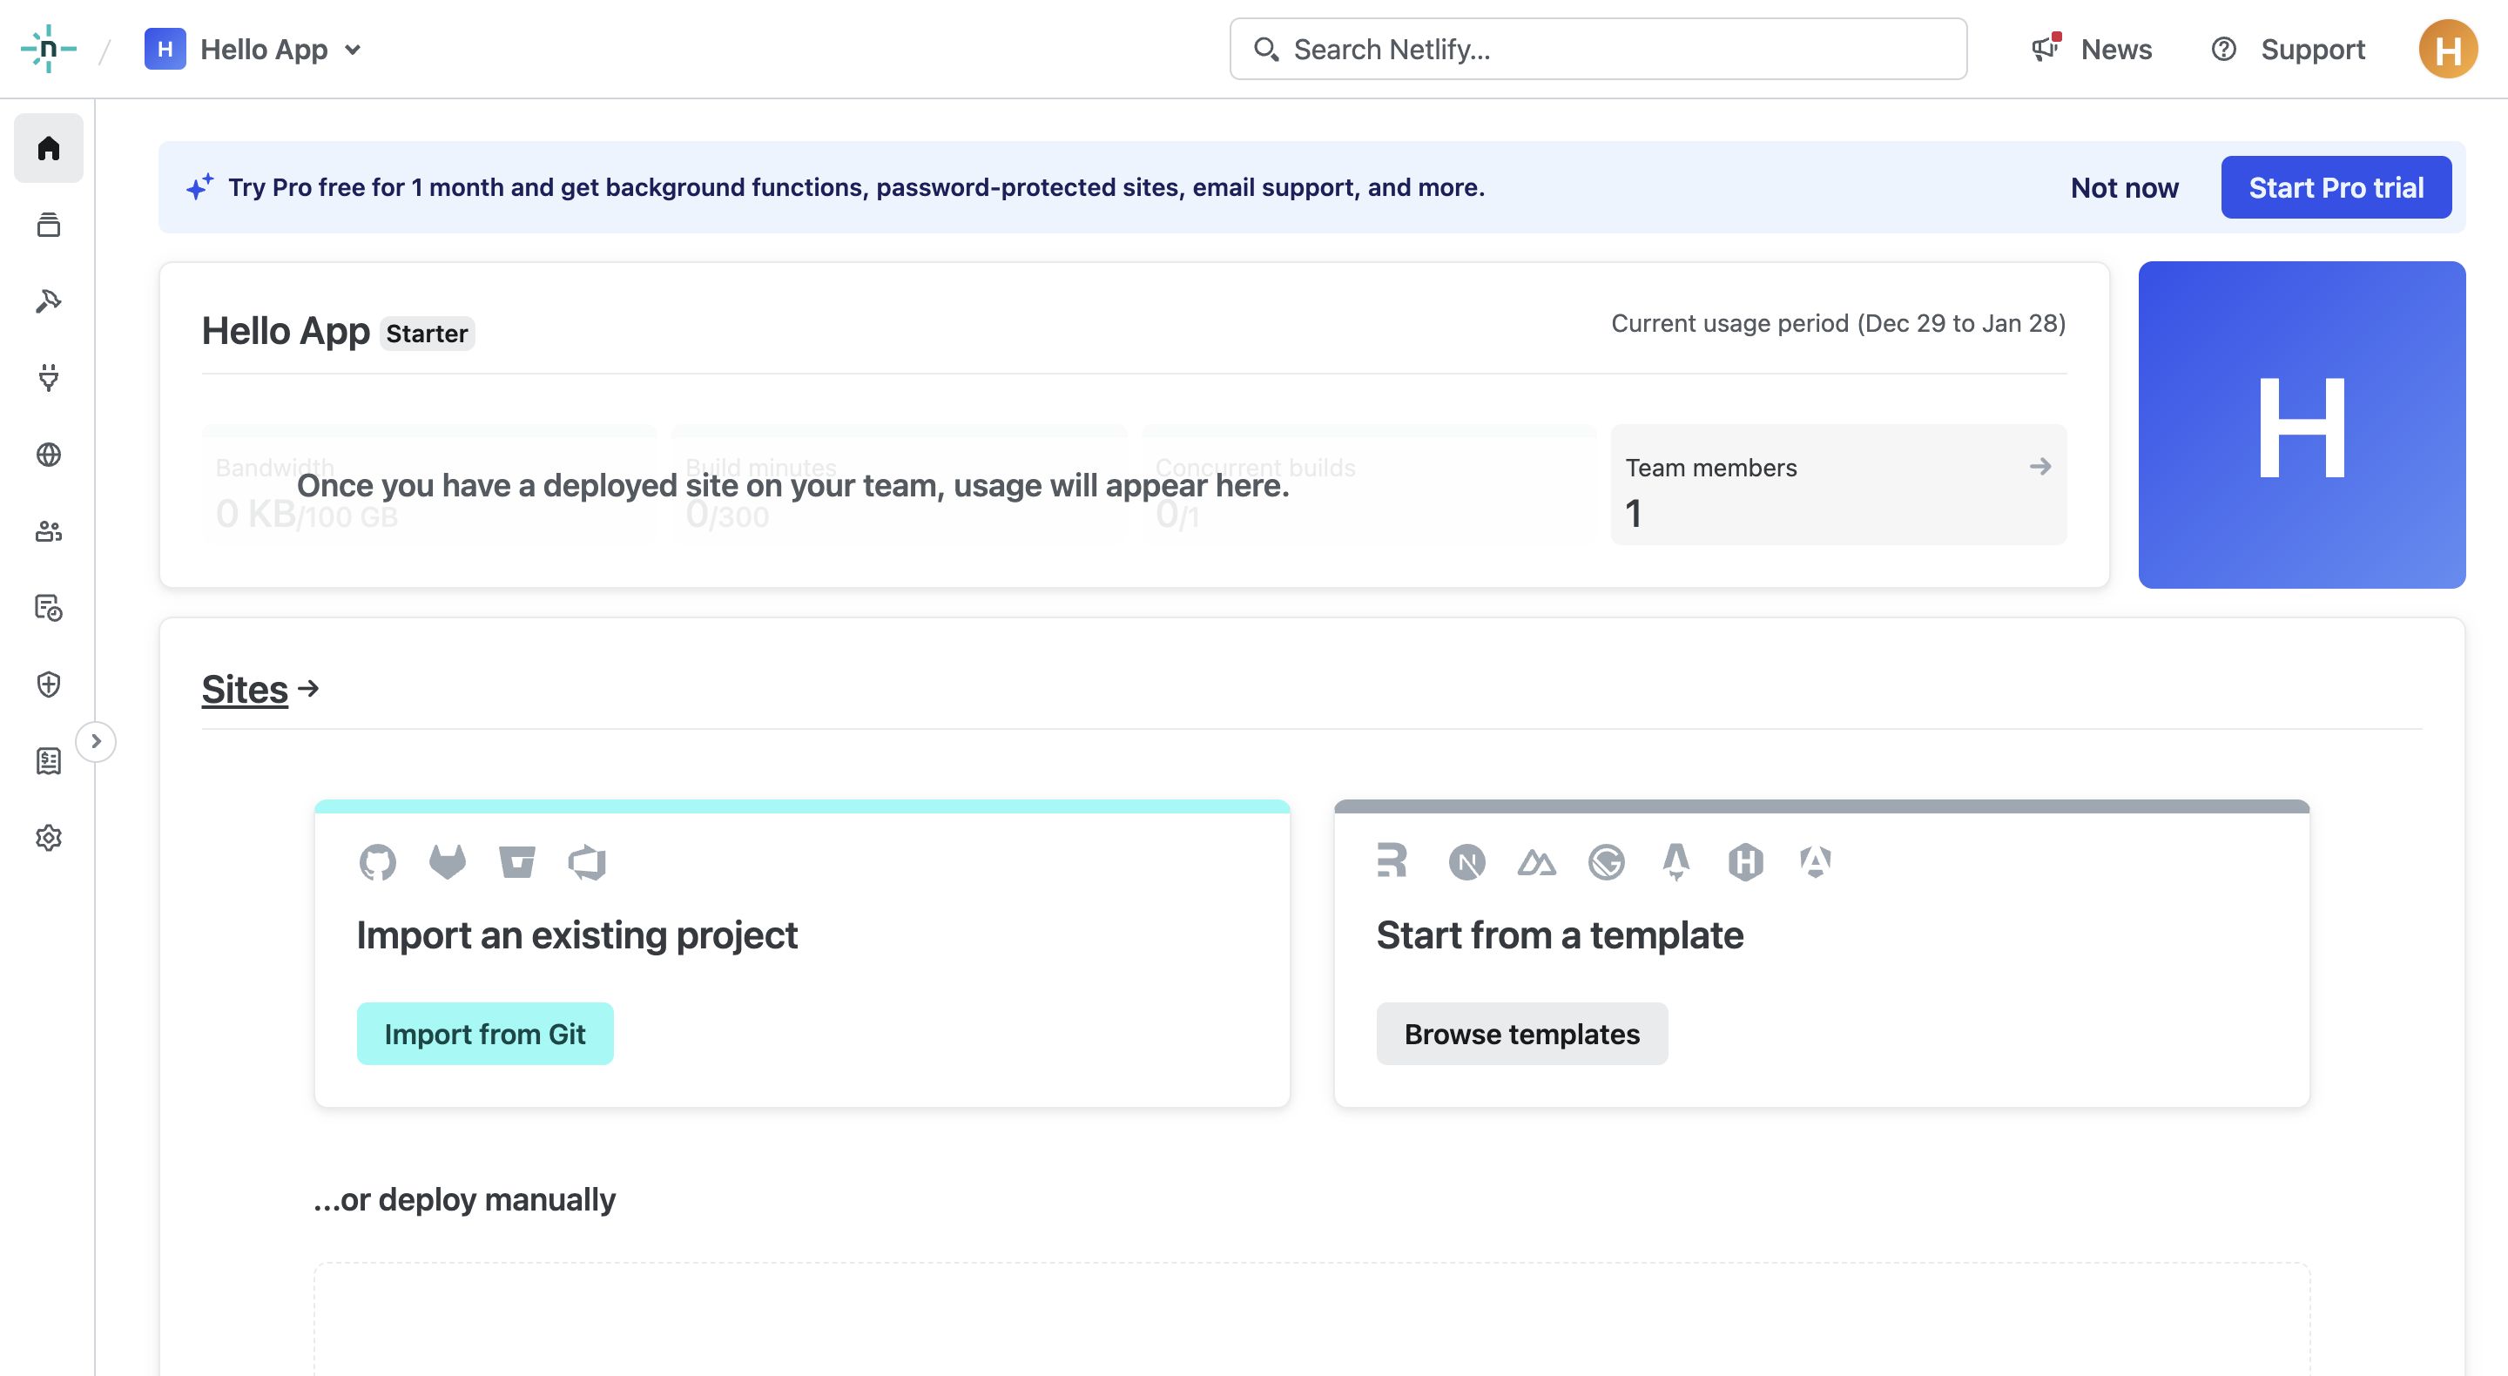Open Sites from the sidebar stack icon
The width and height of the screenshot is (2508, 1376).
coord(49,225)
